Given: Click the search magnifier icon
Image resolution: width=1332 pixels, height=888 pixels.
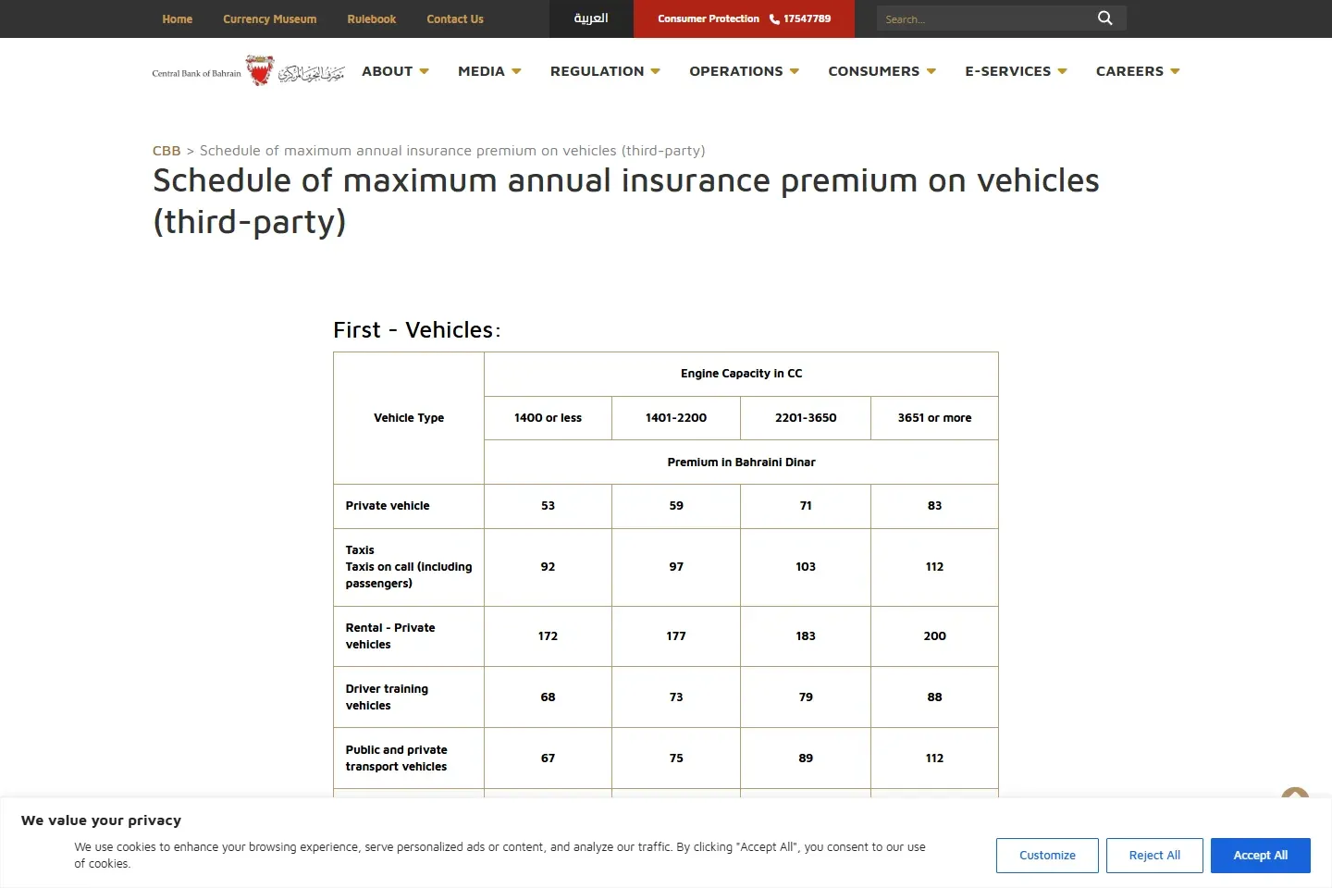Looking at the screenshot, I should [1104, 18].
